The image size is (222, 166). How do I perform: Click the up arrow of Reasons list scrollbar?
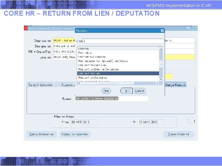pos(161,49)
